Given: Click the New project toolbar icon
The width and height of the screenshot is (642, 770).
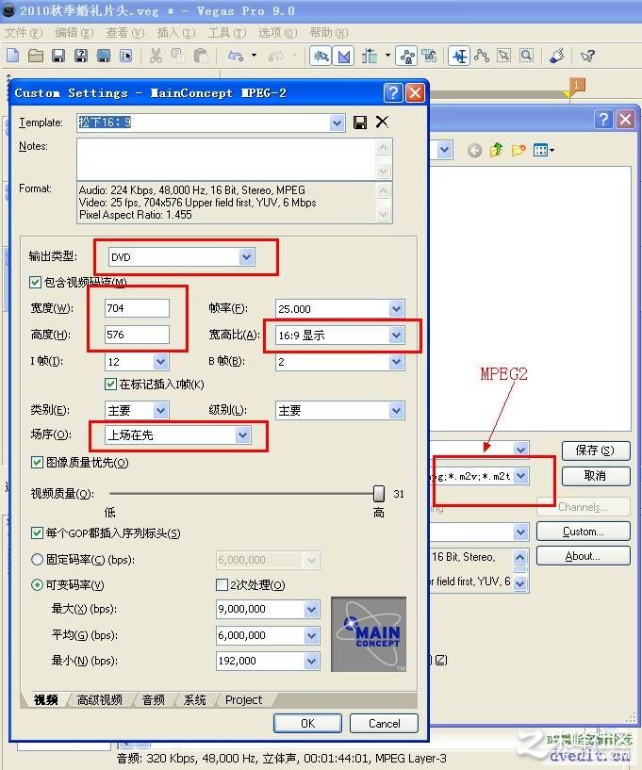Looking at the screenshot, I should coord(13,56).
